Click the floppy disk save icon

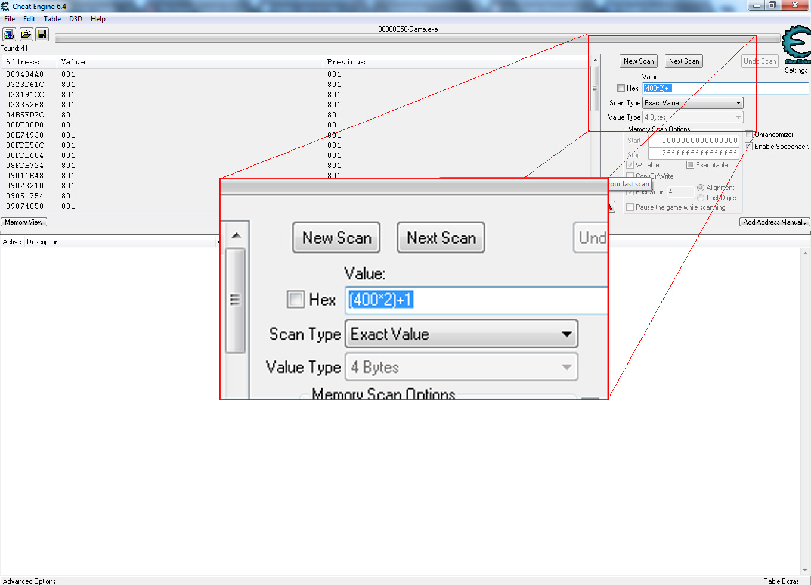coord(42,34)
